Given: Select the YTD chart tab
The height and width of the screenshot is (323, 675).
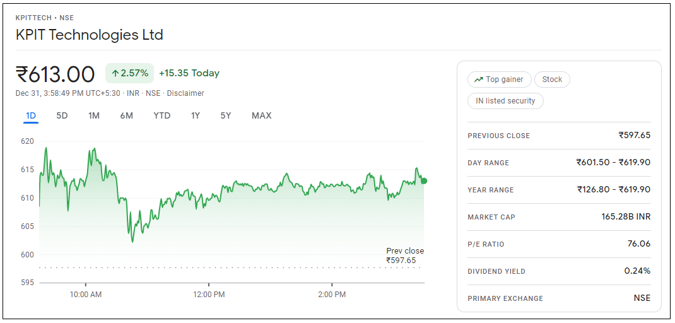Looking at the screenshot, I should (162, 115).
